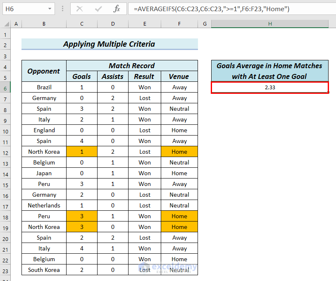Select the Brazil opponent cell
The width and height of the screenshot is (336, 281).
tap(44, 87)
